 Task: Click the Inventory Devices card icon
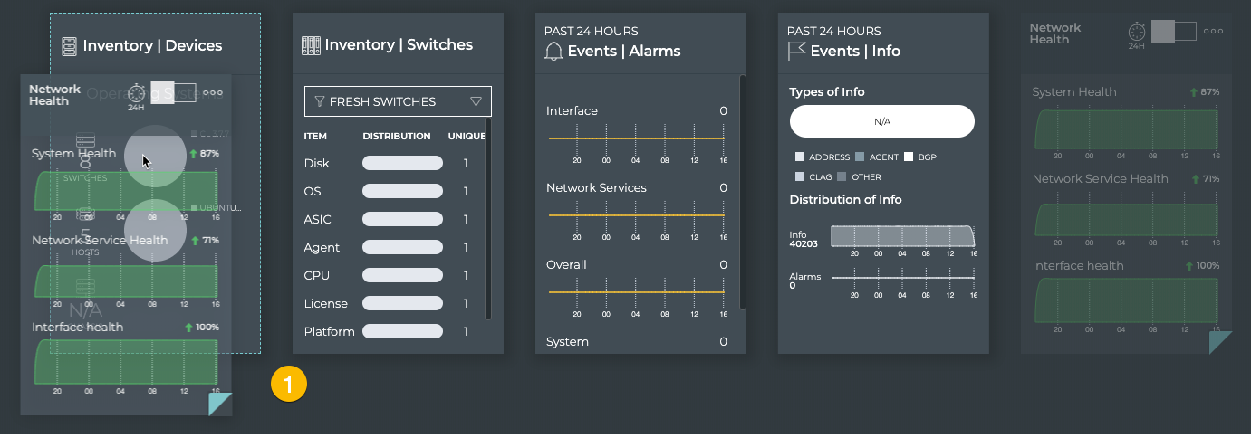click(69, 45)
